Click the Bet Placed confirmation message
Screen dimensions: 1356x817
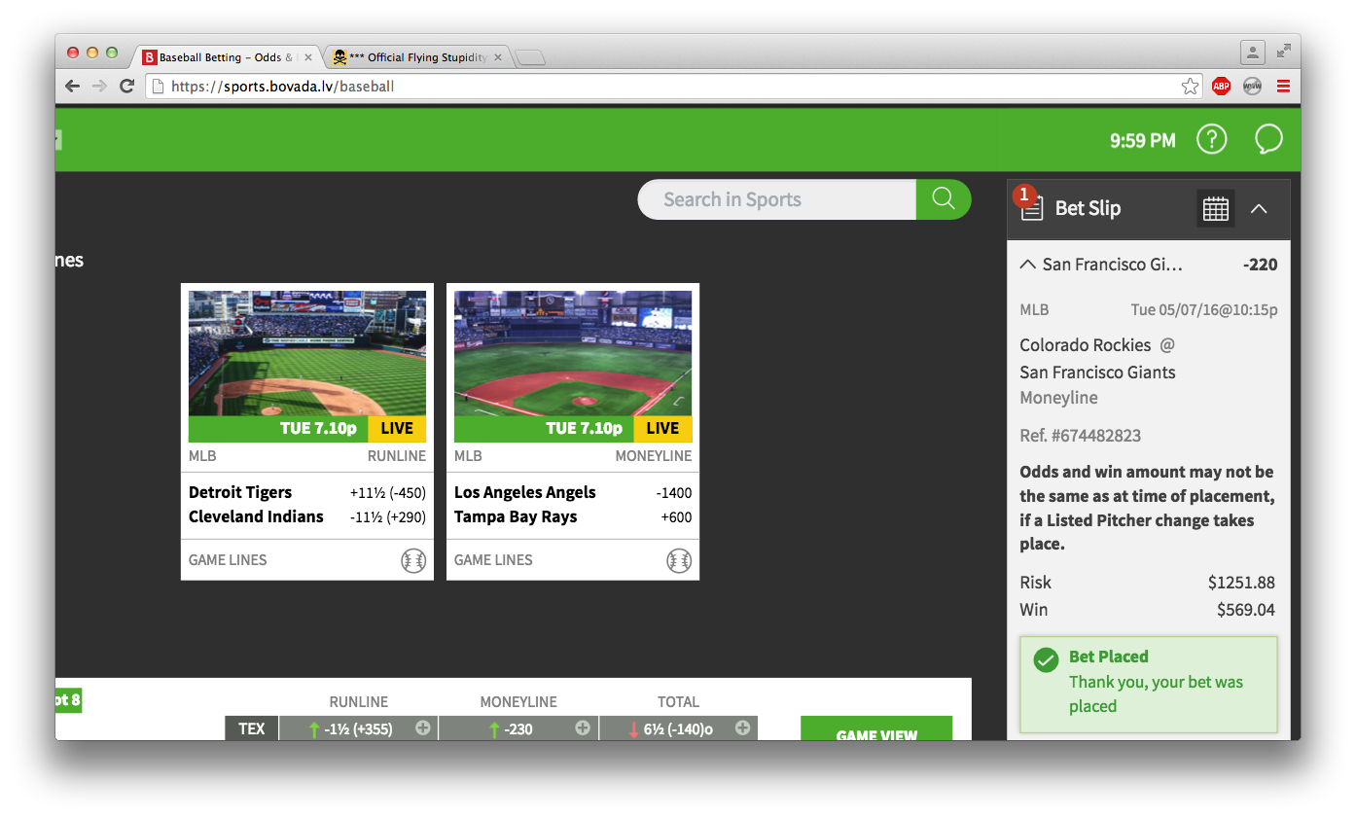click(1149, 684)
